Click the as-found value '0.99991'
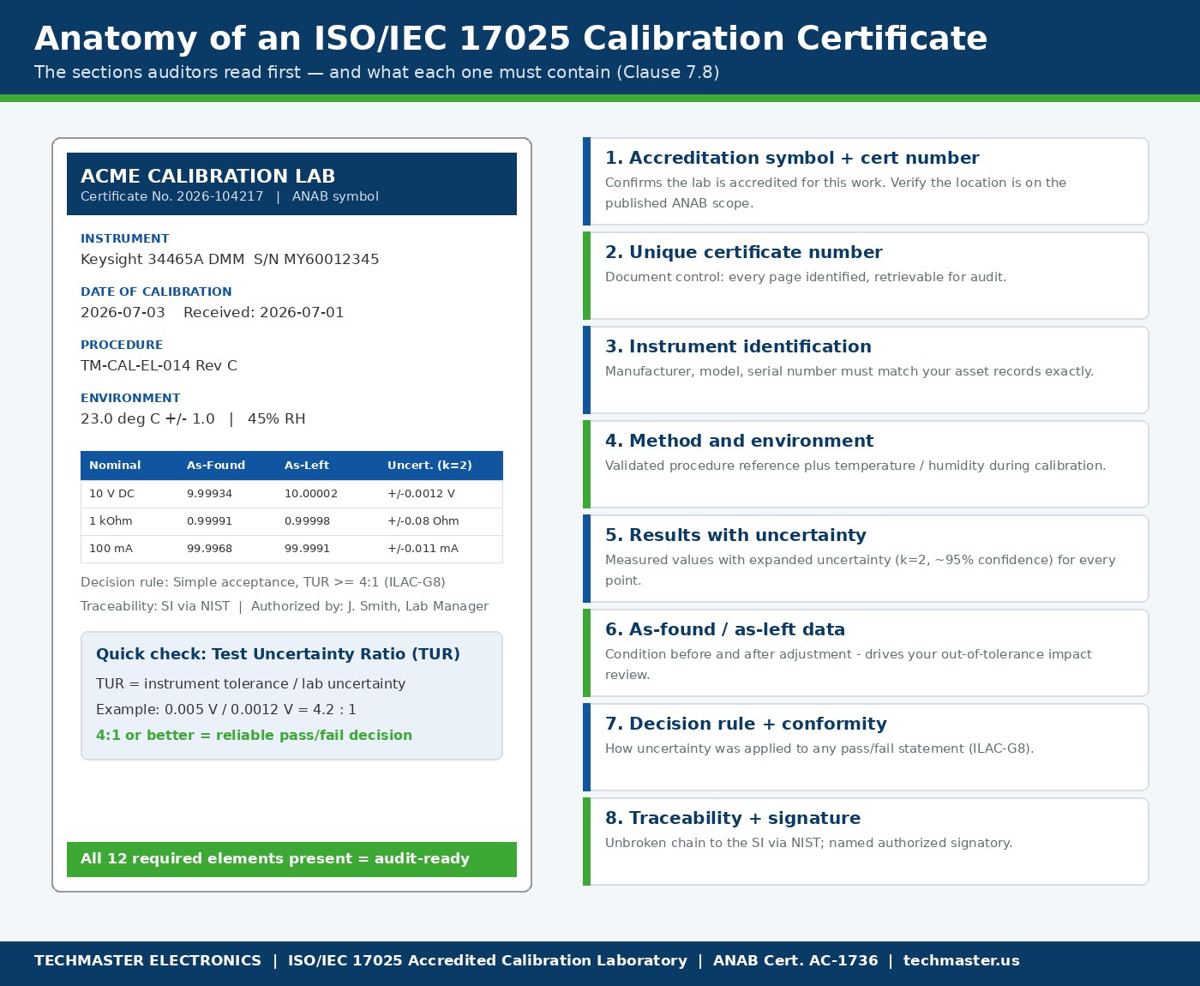Viewport: 1200px width, 986px height. pos(209,521)
